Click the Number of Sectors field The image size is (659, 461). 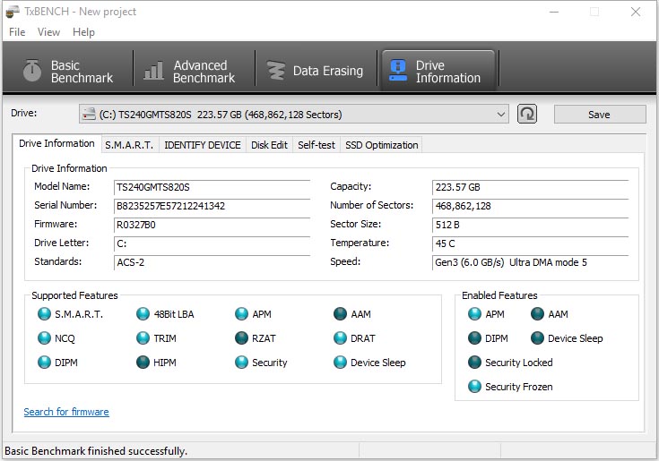531,206
